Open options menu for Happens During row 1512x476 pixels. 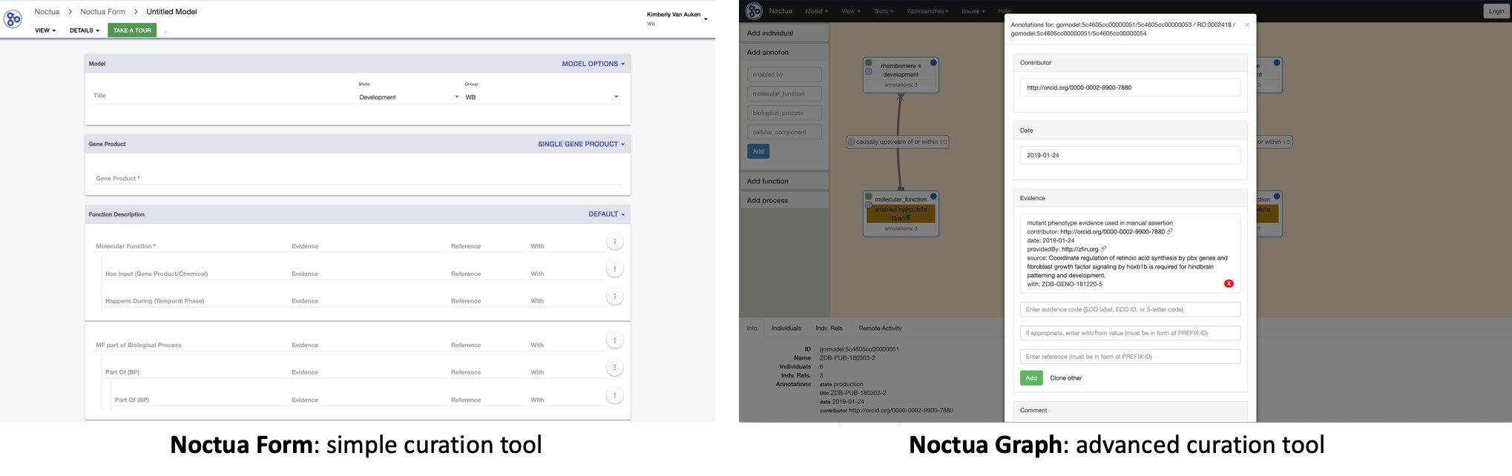(x=614, y=297)
